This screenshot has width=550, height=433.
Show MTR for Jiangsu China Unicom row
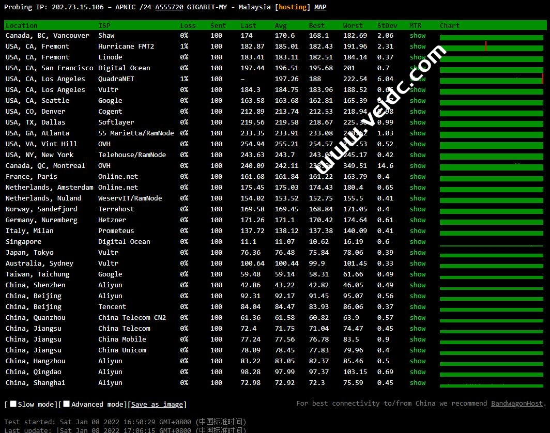418,351
